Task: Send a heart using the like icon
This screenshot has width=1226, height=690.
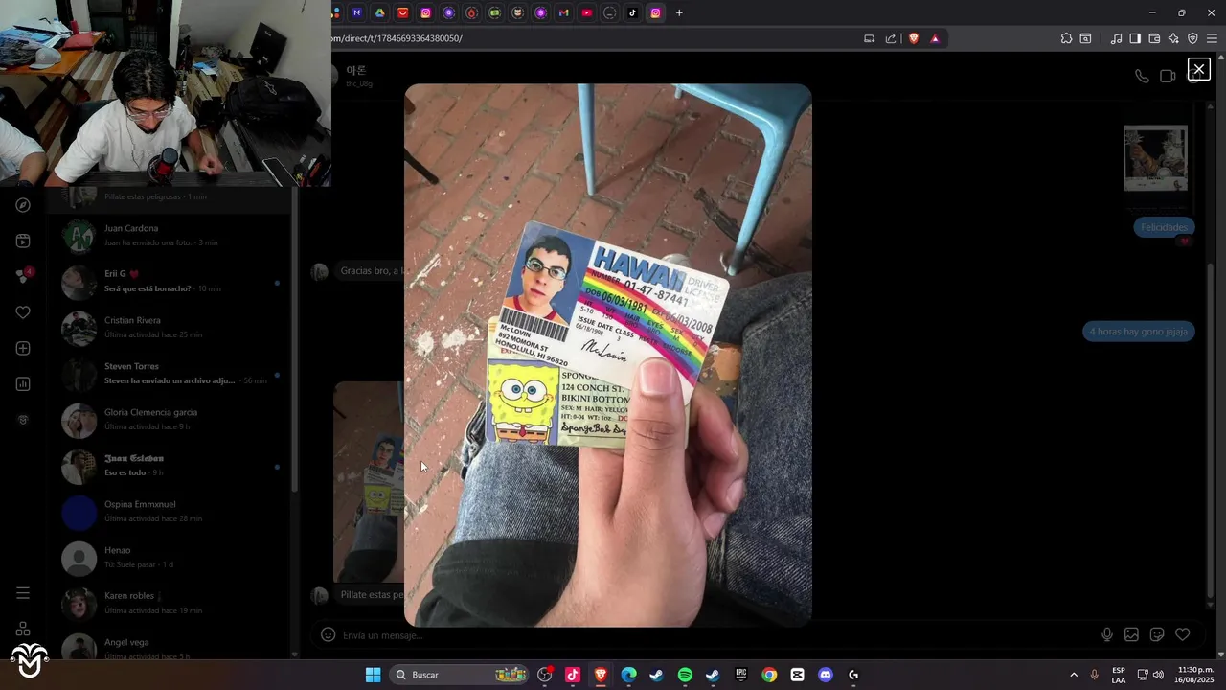Action: (x=1182, y=634)
